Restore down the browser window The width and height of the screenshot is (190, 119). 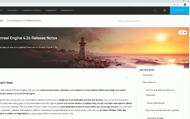click(x=183, y=1)
